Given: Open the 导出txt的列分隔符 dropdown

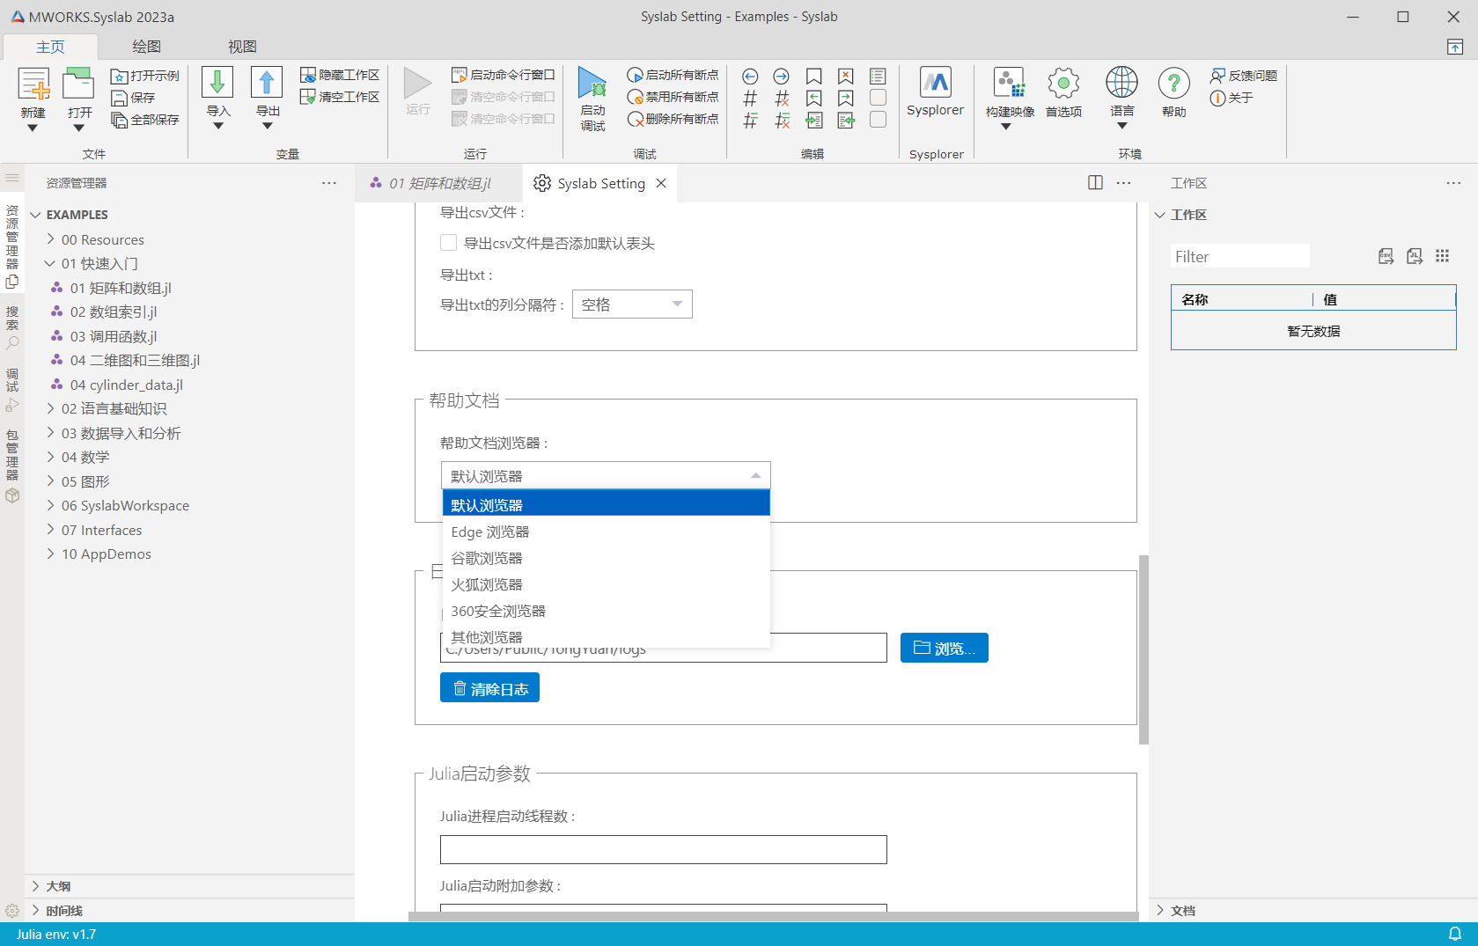Looking at the screenshot, I should [632, 304].
